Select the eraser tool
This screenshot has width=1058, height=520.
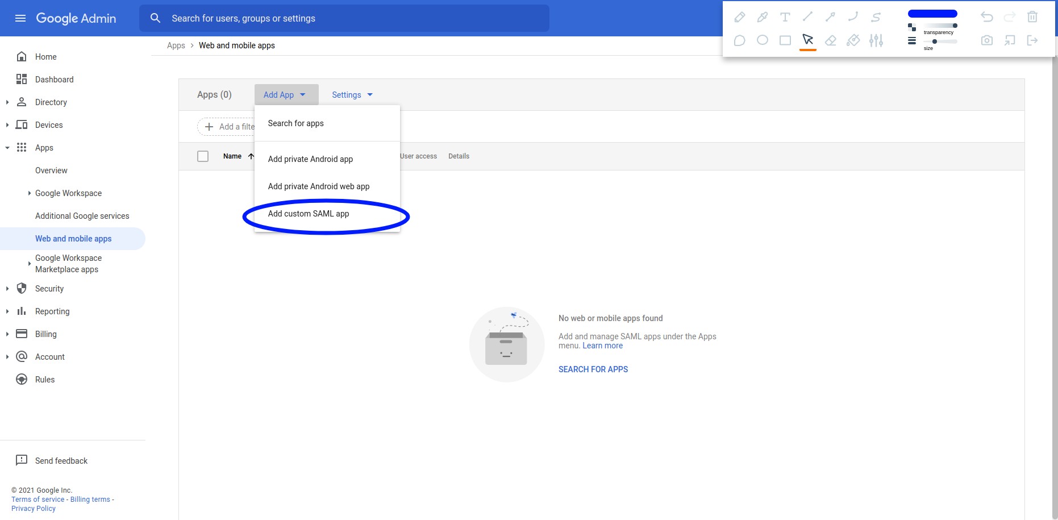[830, 40]
